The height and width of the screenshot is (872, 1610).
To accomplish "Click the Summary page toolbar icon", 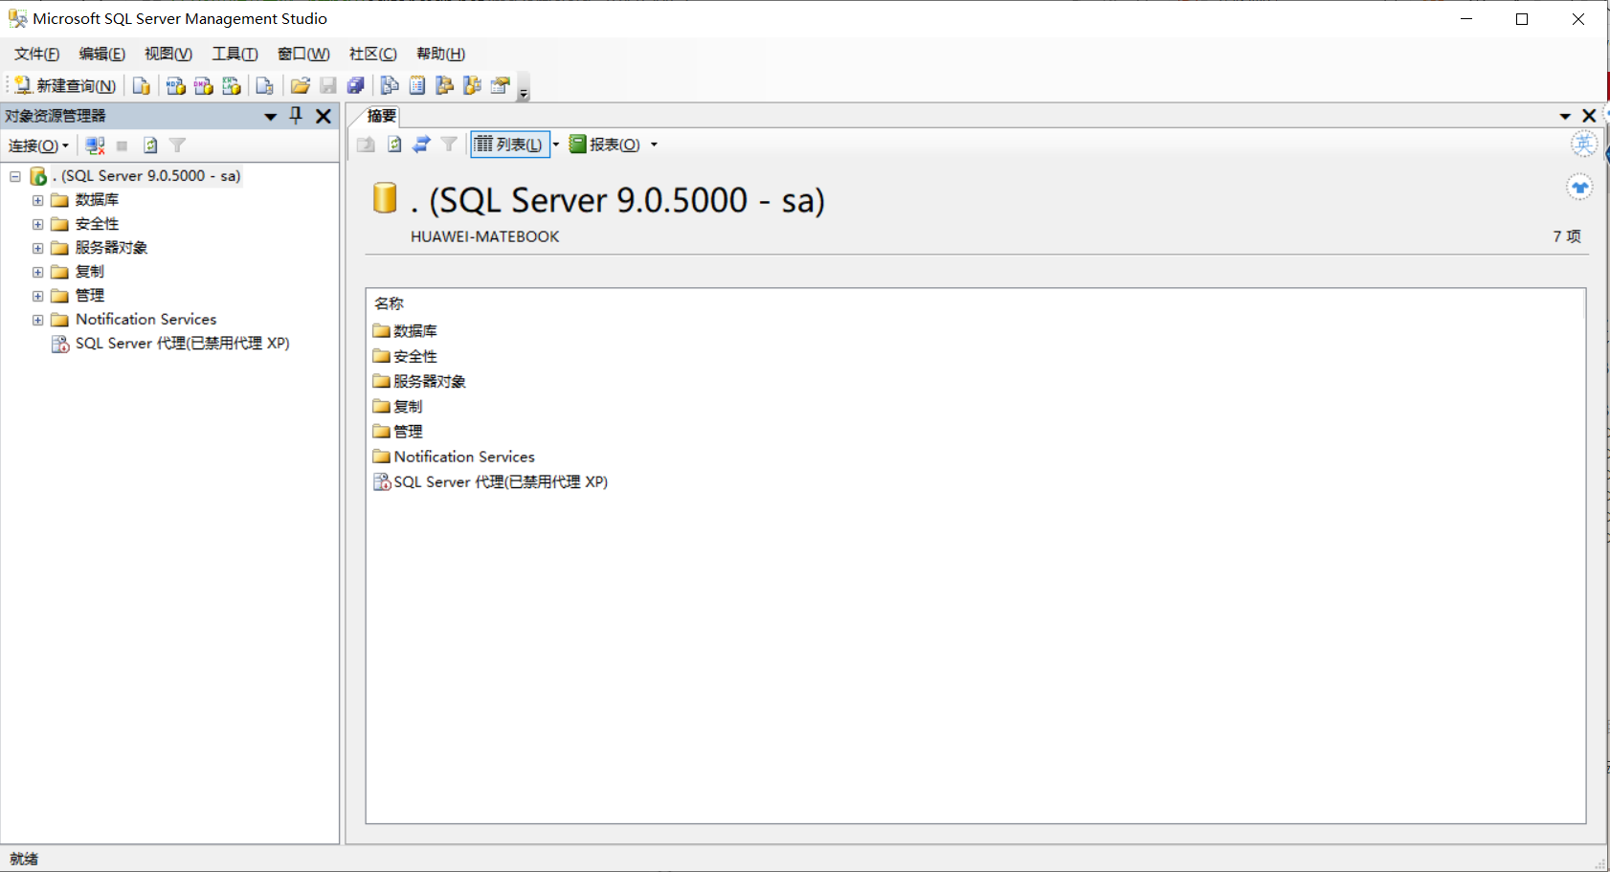I will pos(416,86).
